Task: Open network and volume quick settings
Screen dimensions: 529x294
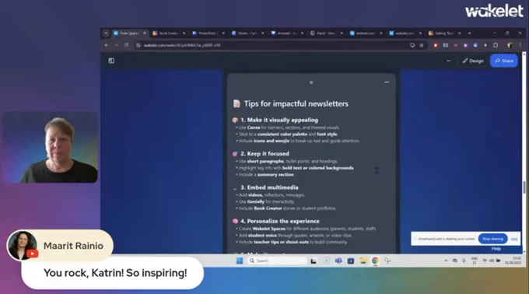Action: pos(491,261)
